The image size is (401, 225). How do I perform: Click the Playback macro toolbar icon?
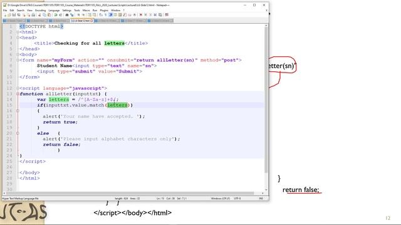[x=151, y=15]
